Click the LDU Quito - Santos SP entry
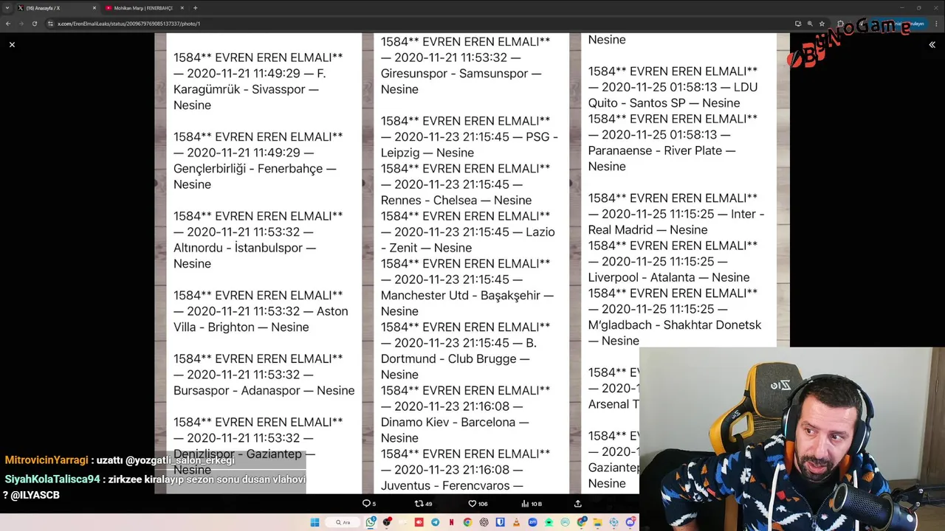The width and height of the screenshot is (945, 531). pos(673,87)
